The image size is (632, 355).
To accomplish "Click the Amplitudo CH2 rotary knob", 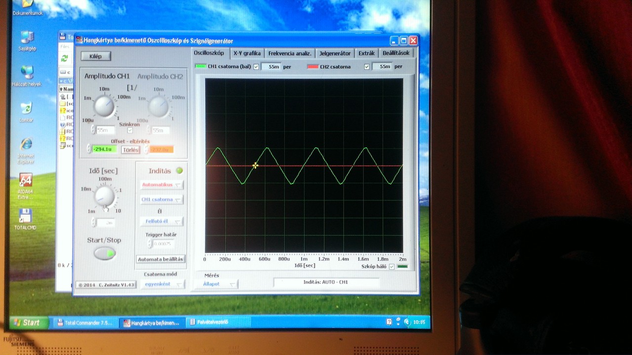I will (158, 106).
